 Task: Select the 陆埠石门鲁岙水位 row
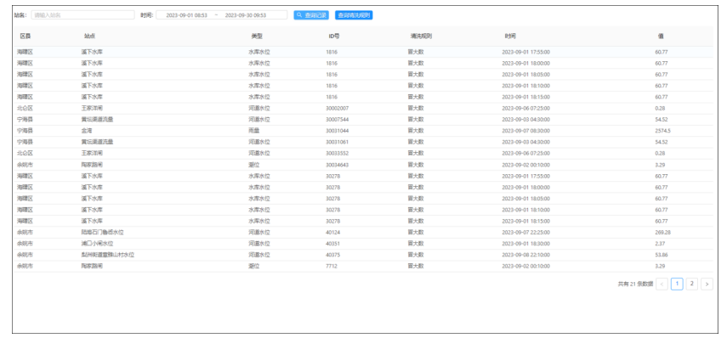tap(364, 233)
